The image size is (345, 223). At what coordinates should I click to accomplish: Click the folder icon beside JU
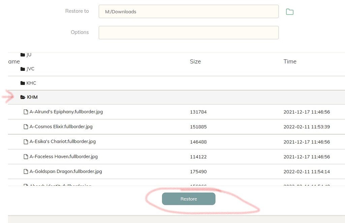pyautogui.click(x=22, y=54)
